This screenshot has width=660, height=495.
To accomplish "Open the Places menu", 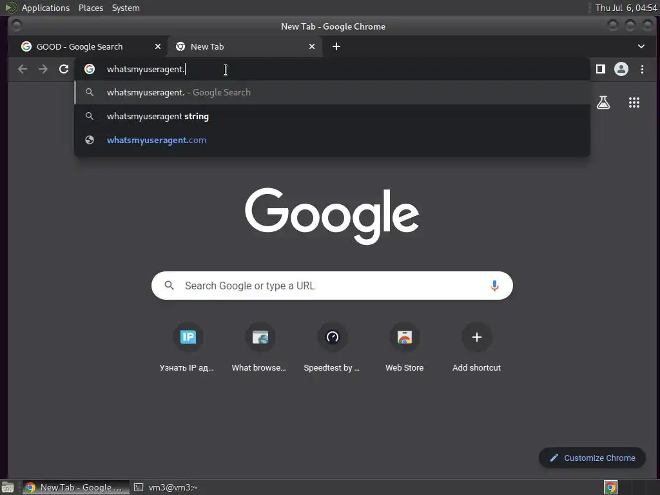I will pos(91,8).
